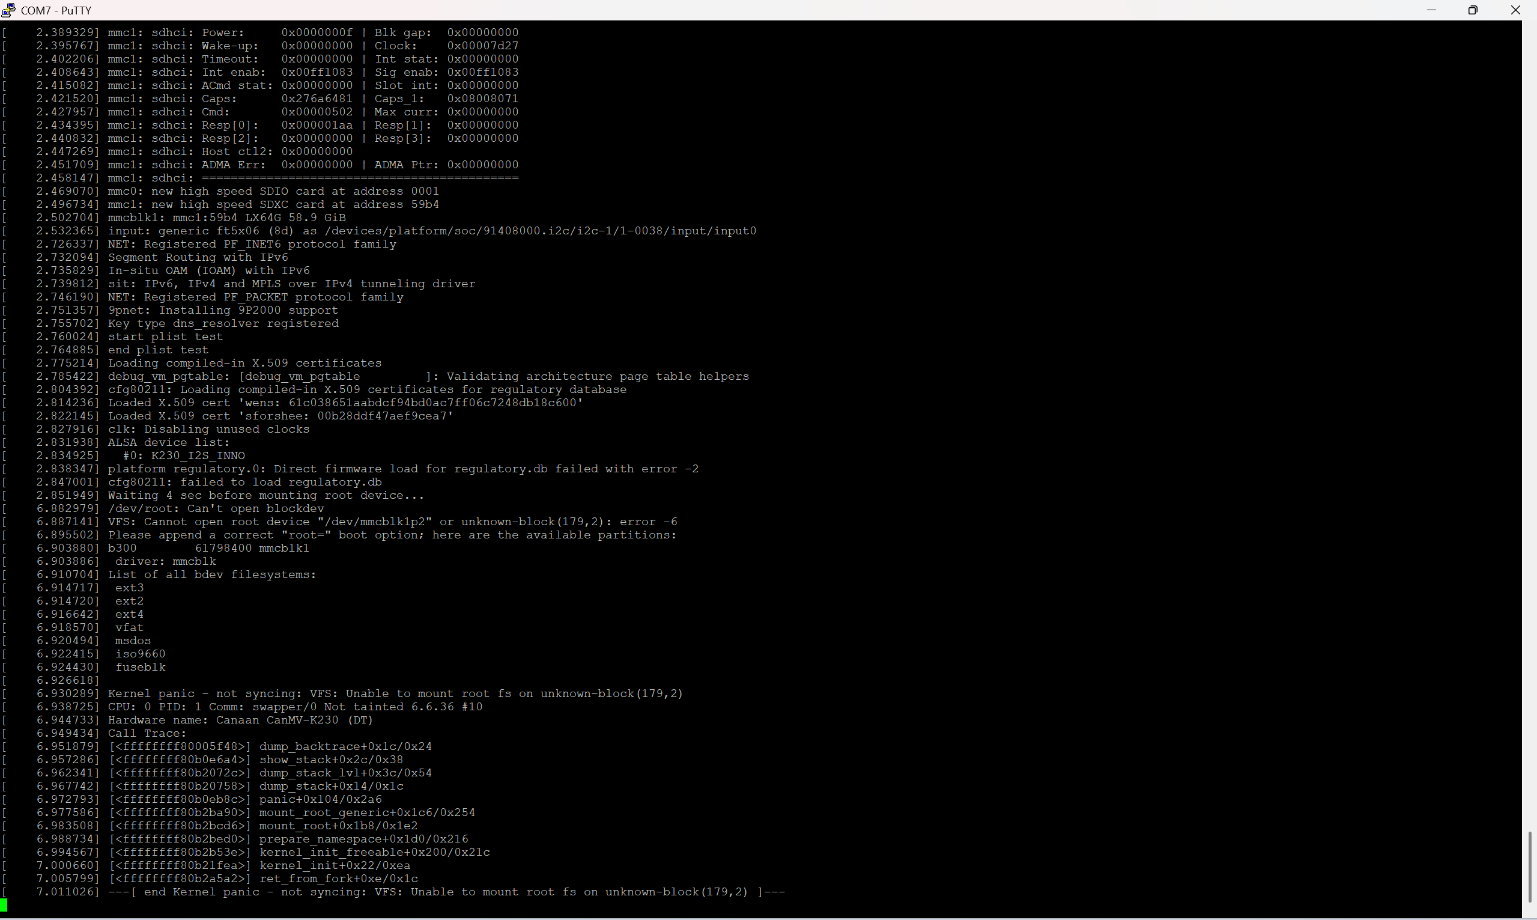Click the 'cfg80211: failed to load regulatory.db' line
The image size is (1537, 920).
point(244,483)
